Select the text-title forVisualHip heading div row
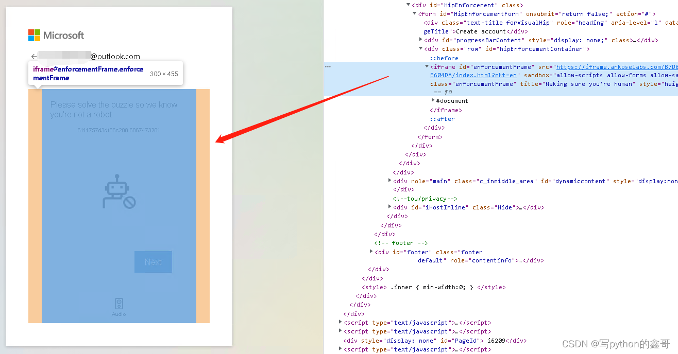This screenshot has width=678, height=354. coord(551,27)
